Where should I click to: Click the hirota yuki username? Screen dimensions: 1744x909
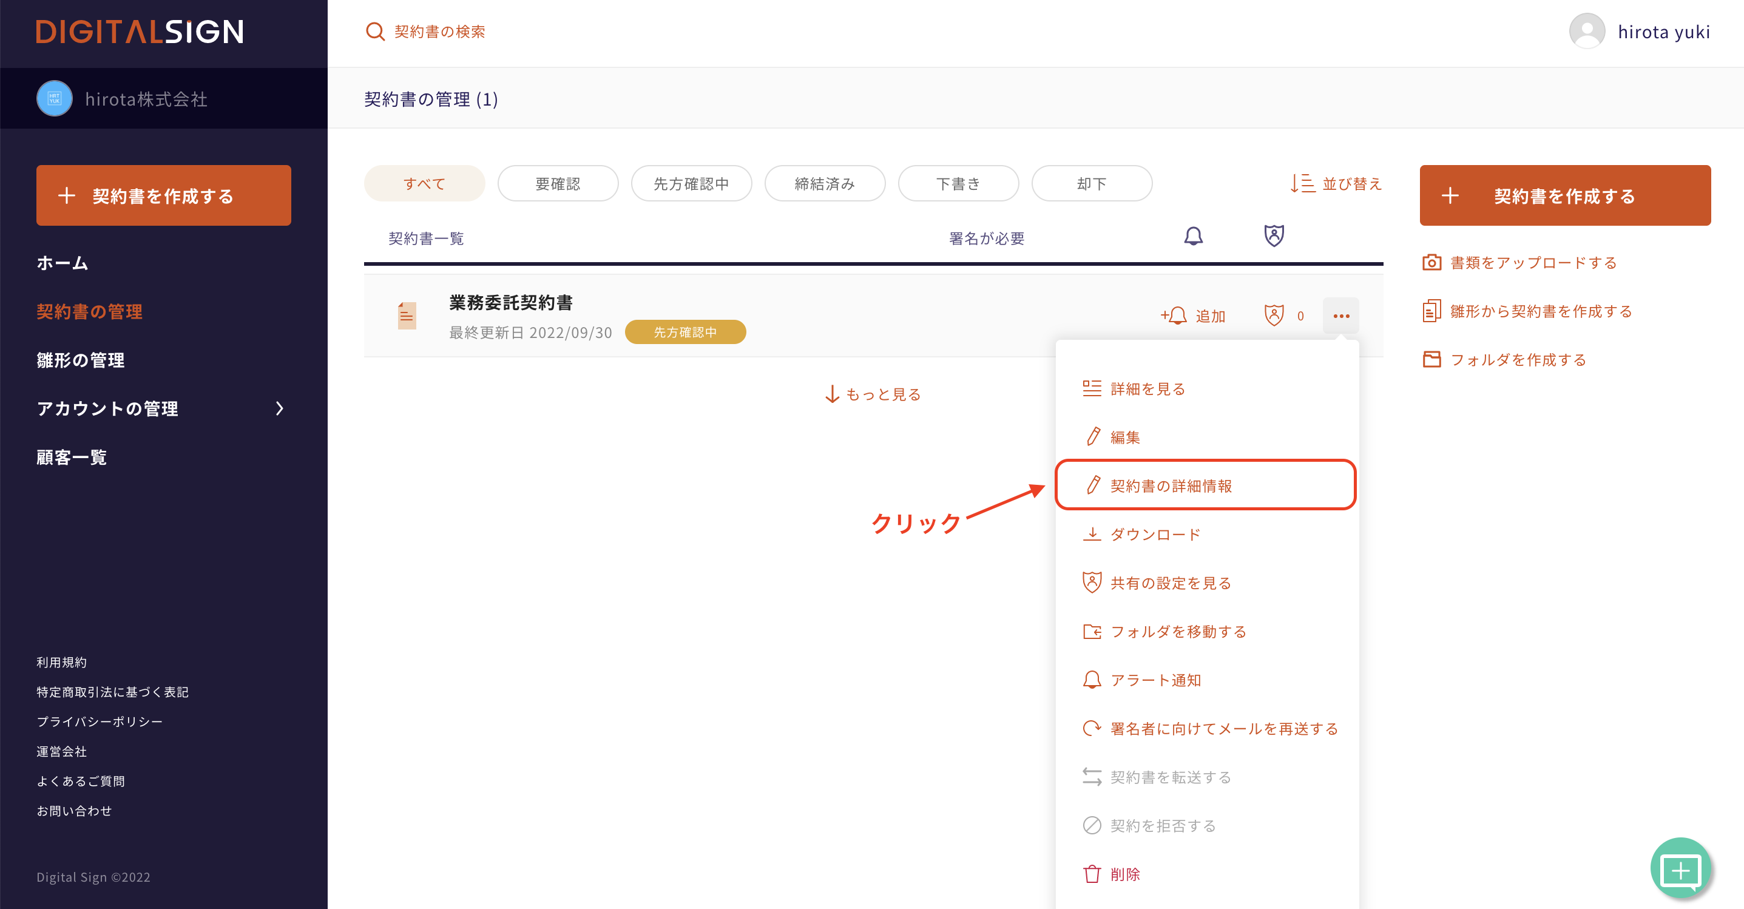tap(1663, 32)
